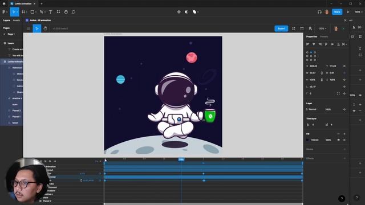
Task: Select the Move tool in Figma toolbar
Action: (x=14, y=12)
